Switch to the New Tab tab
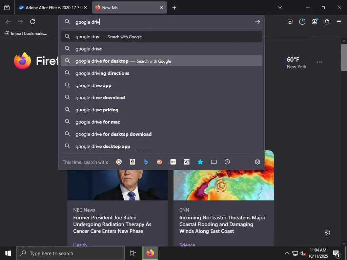Image resolution: width=347 pixels, height=260 pixels. point(129,7)
